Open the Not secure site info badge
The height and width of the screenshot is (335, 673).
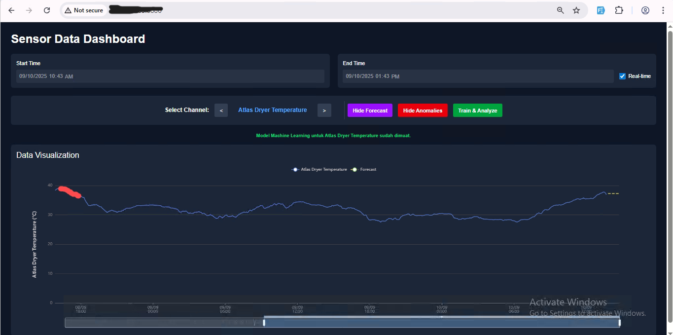[x=84, y=10]
